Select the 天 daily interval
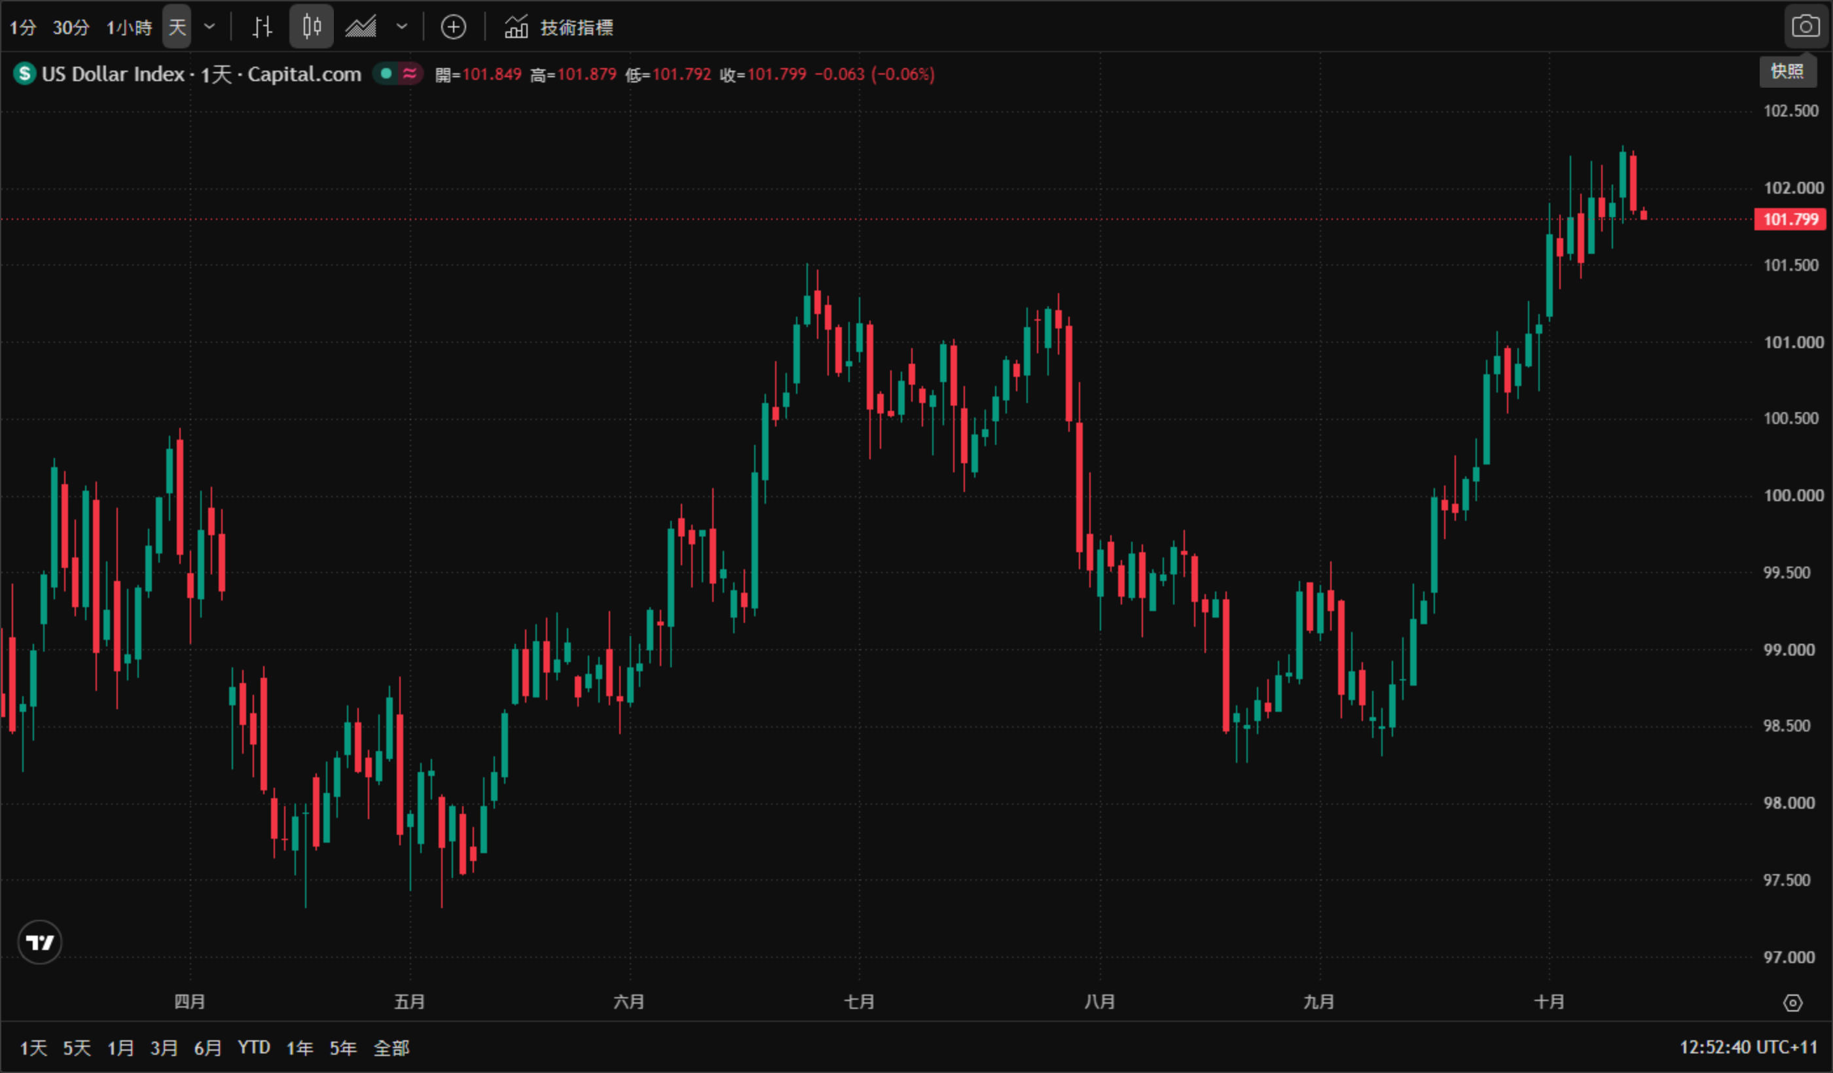1833x1073 pixels. click(x=177, y=27)
